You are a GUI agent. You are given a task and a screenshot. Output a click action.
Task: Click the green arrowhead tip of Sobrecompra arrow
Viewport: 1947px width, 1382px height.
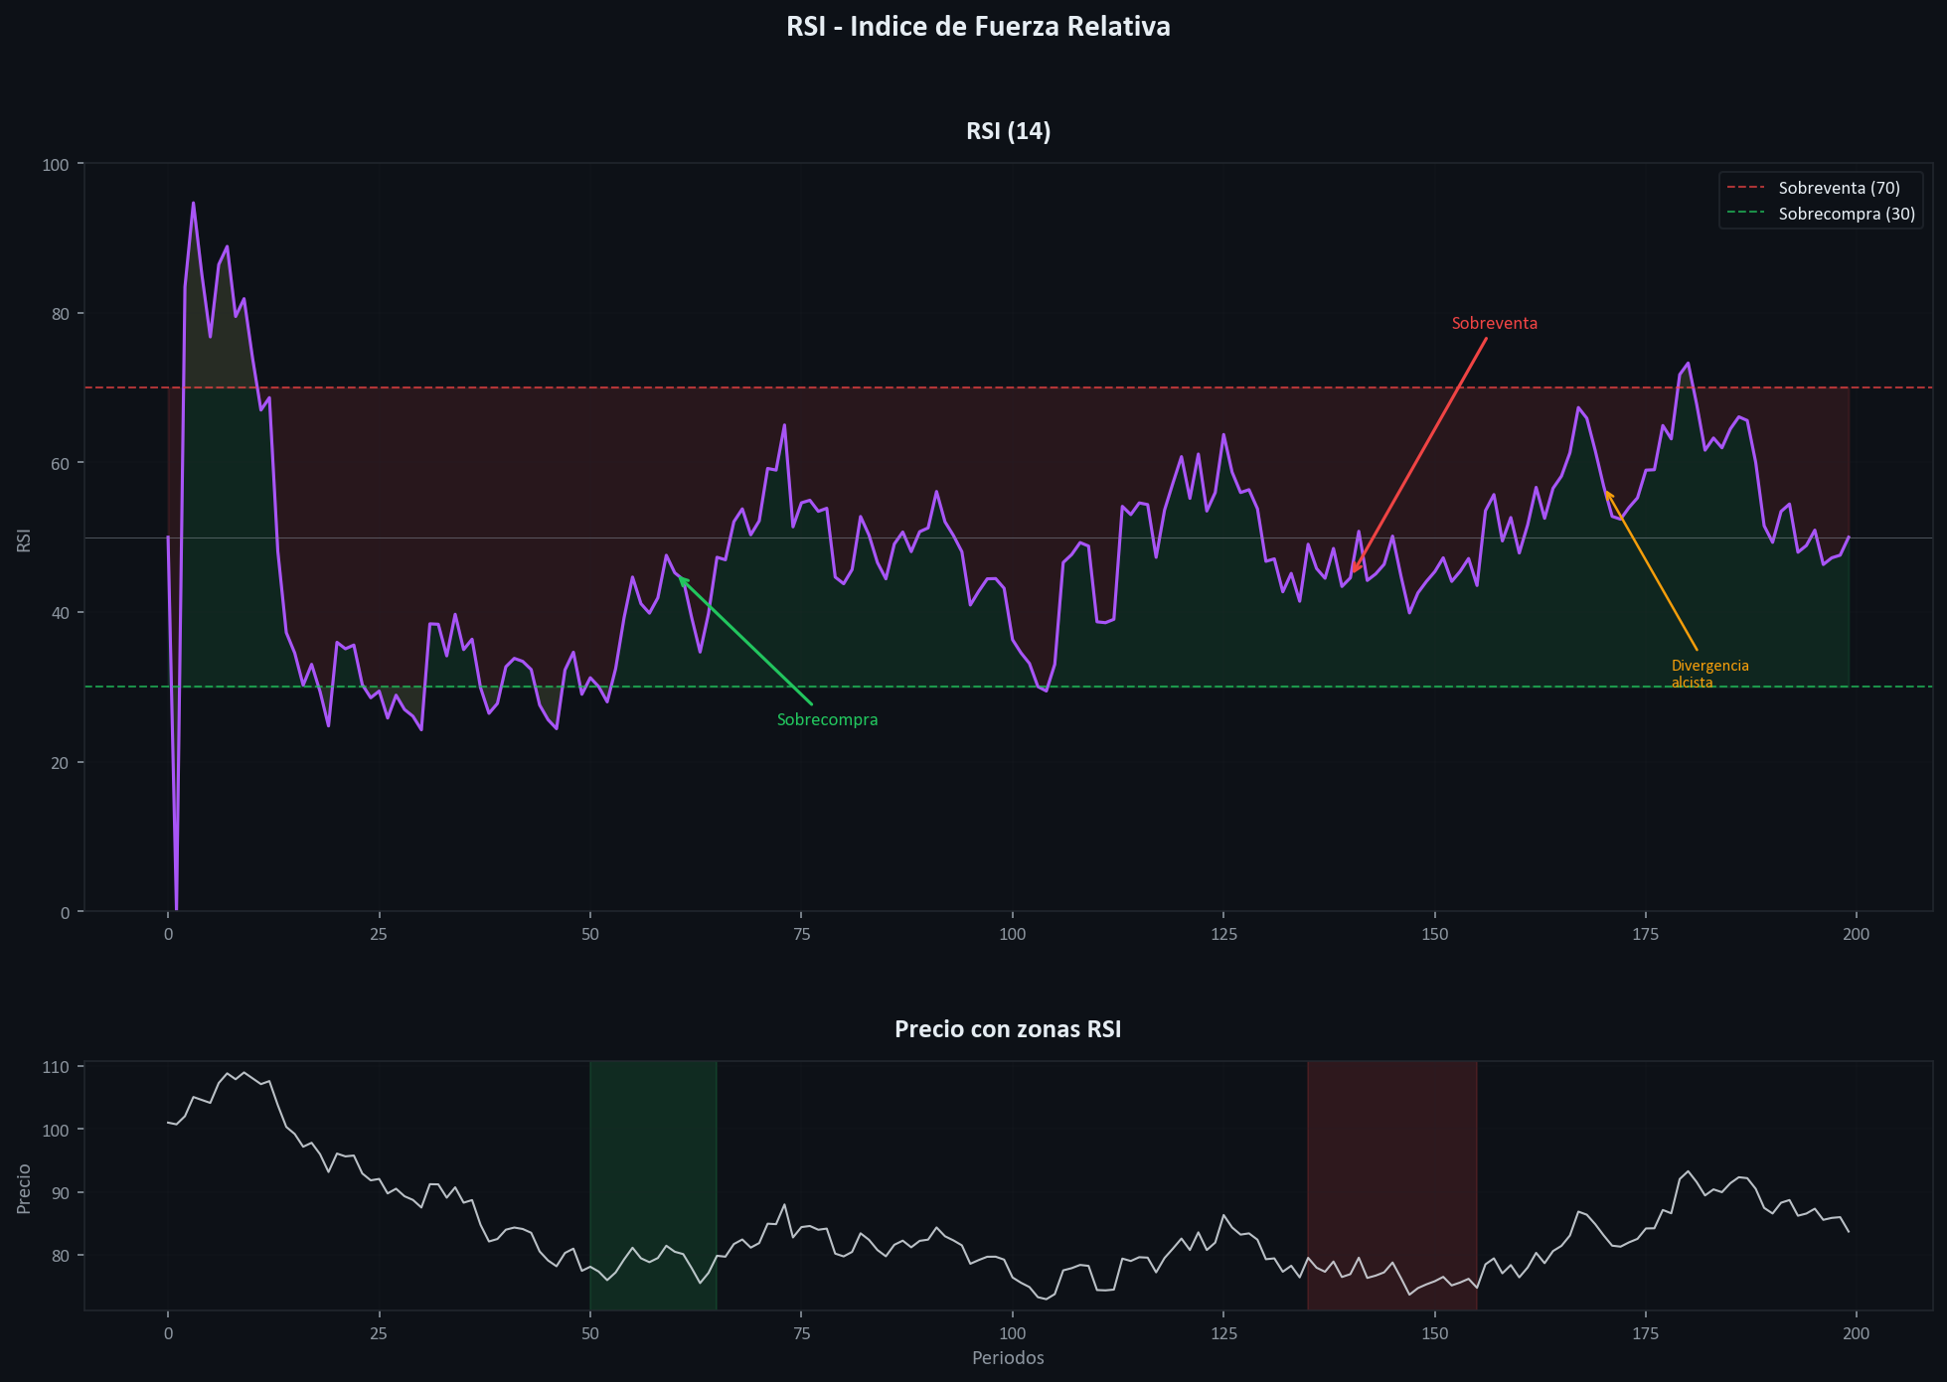pyautogui.click(x=680, y=578)
